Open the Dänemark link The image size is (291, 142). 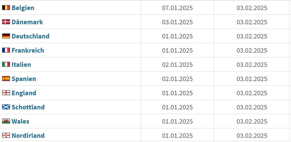[x=27, y=22]
